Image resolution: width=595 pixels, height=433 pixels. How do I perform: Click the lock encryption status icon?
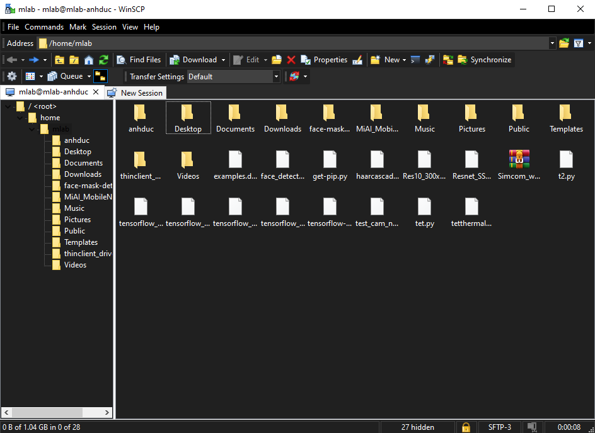click(466, 427)
